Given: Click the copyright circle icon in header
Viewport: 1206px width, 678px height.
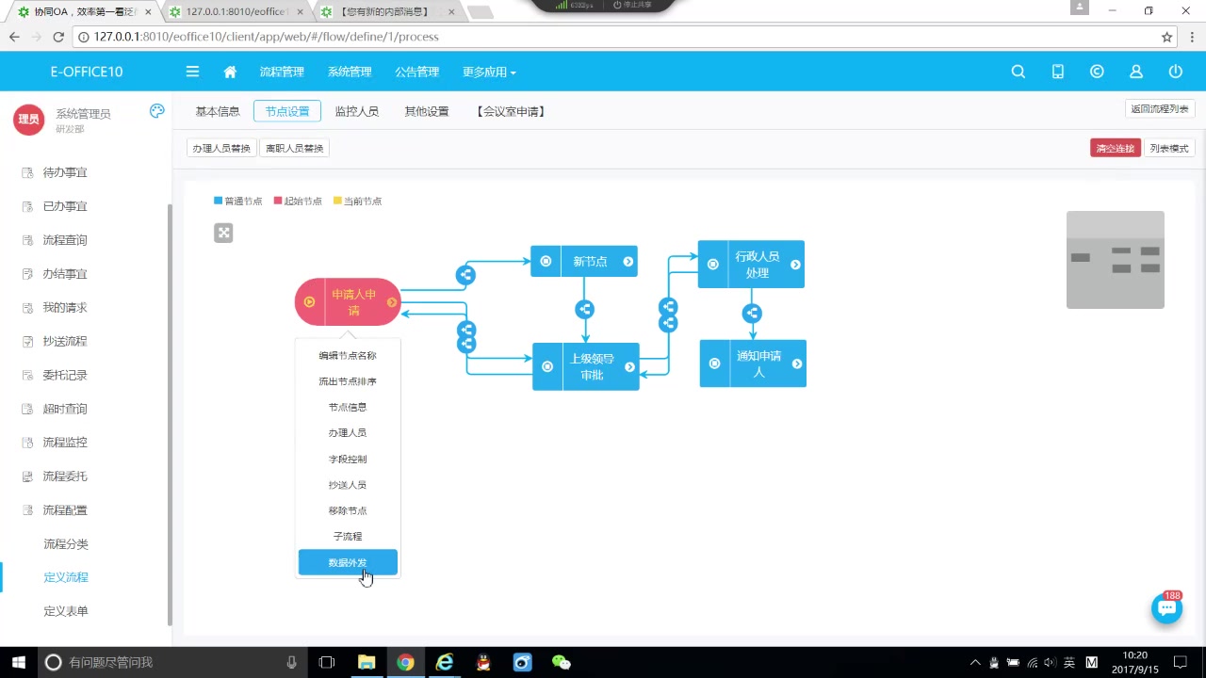Looking at the screenshot, I should coord(1097,72).
